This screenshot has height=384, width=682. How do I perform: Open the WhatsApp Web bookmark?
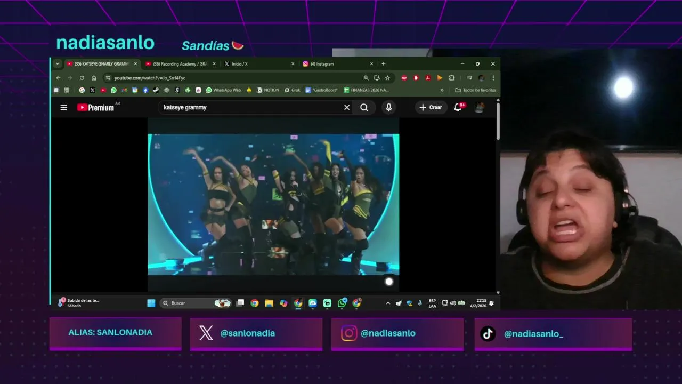click(223, 90)
